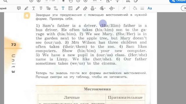Click the '(their/them)' text in sentence 3
This screenshot has width=186, height=104.
75,47
